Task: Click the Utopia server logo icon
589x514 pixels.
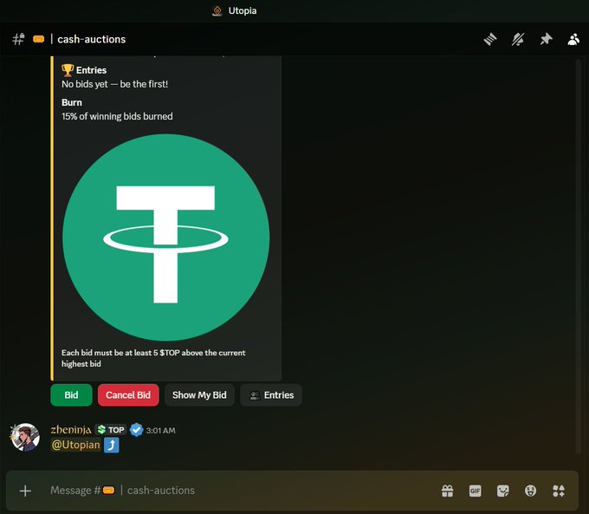Action: [x=217, y=11]
